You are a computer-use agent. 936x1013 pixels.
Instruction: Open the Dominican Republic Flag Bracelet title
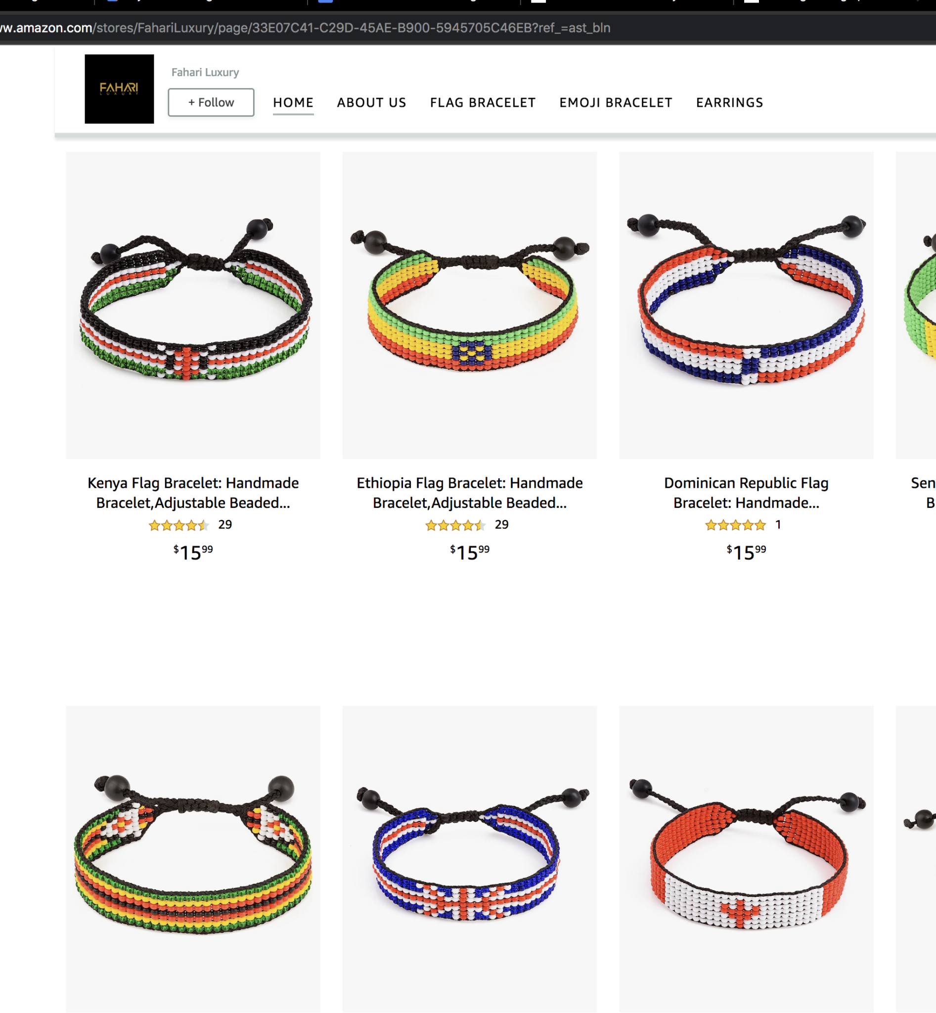[746, 493]
